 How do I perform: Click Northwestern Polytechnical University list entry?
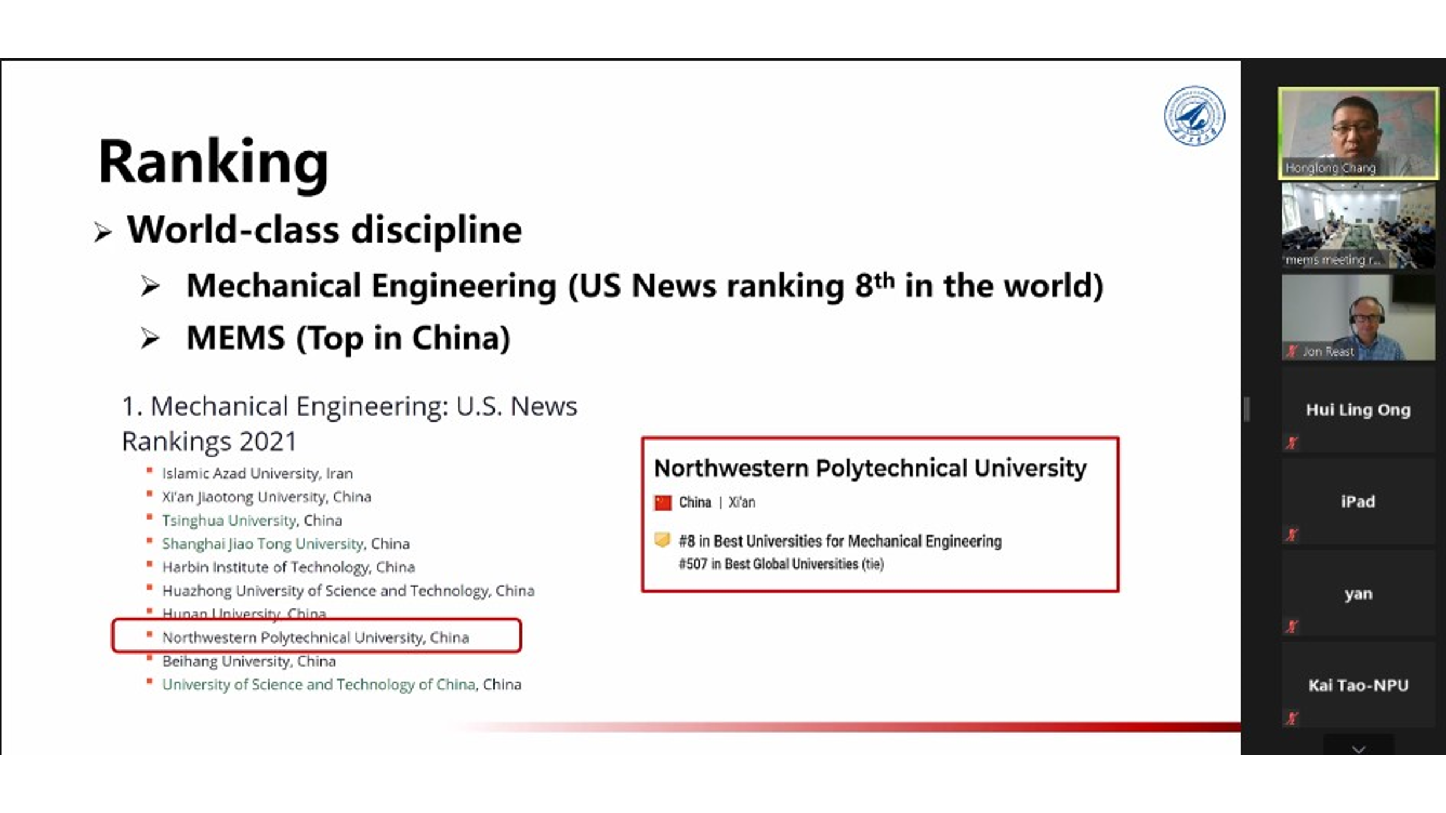pyautogui.click(x=315, y=637)
